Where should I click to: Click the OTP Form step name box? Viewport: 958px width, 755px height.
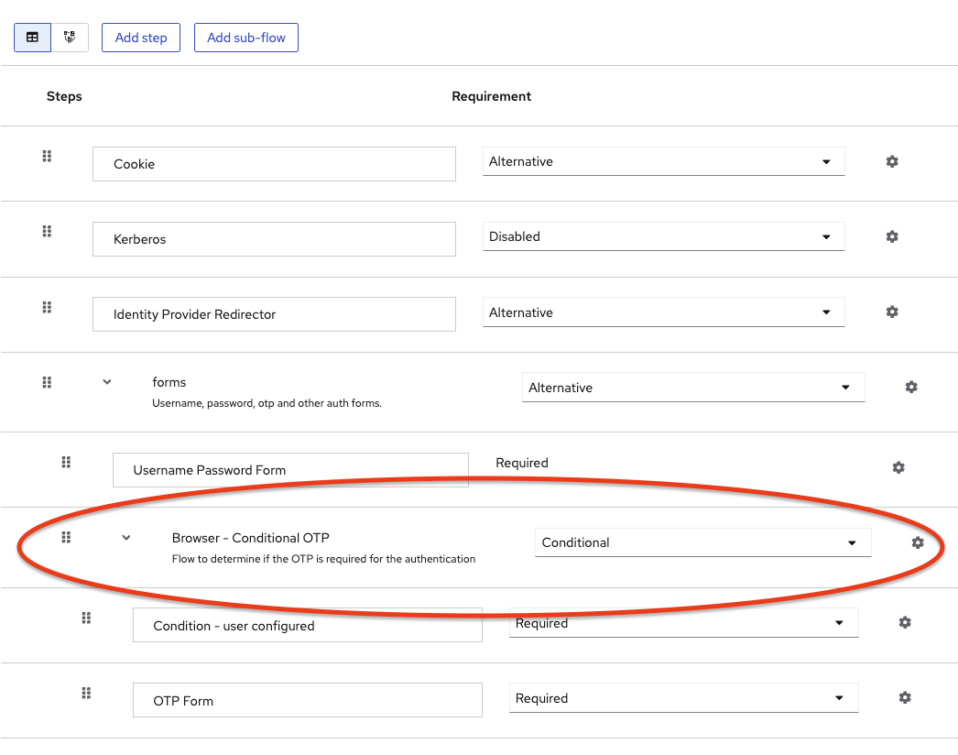307,701
